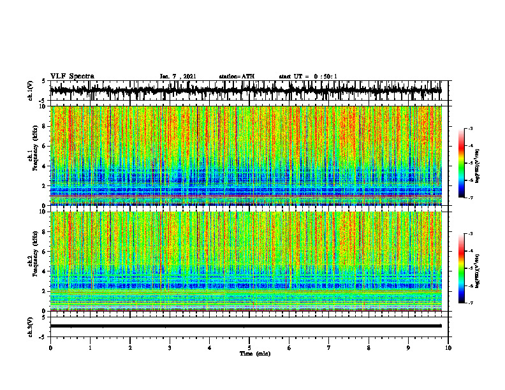Click the "6" tick on time axis
Viewport: 505px width, 390px height.
289,348
